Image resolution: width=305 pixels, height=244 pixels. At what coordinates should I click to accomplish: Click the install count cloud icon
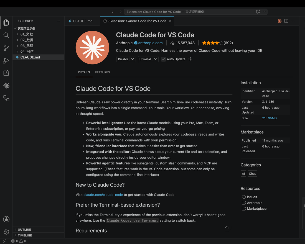pos(172,43)
